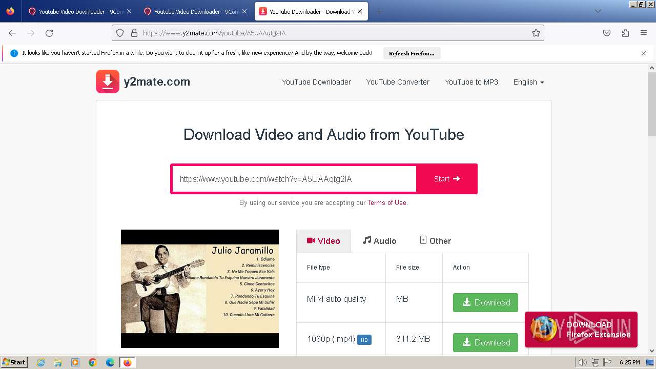The height and width of the screenshot is (369, 656).
Task: Select the Other tab
Action: [435, 241]
